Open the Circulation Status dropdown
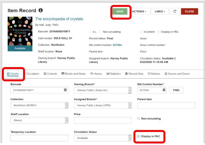The width and height of the screenshot is (205, 145). coord(103,138)
